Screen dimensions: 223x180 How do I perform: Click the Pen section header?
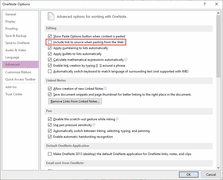[128, 111]
